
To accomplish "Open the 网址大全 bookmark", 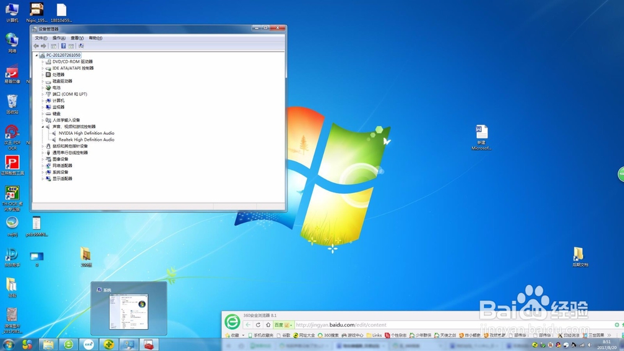I will 304,335.
